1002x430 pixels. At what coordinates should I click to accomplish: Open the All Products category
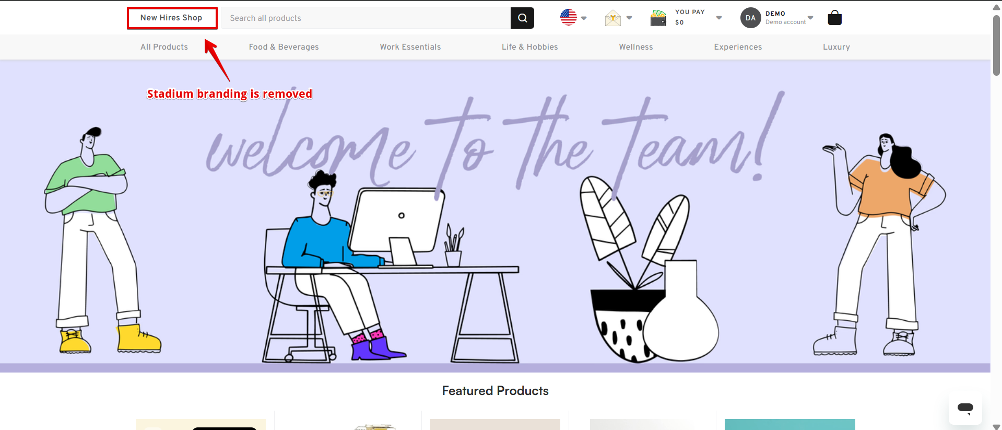pos(164,47)
